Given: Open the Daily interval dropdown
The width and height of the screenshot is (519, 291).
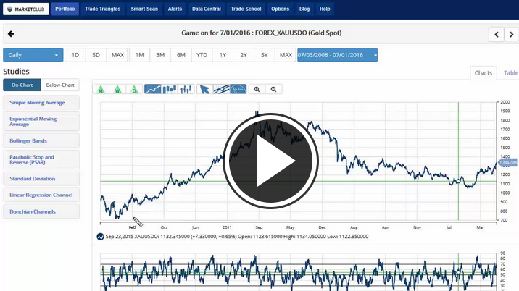Looking at the screenshot, I should [x=33, y=55].
